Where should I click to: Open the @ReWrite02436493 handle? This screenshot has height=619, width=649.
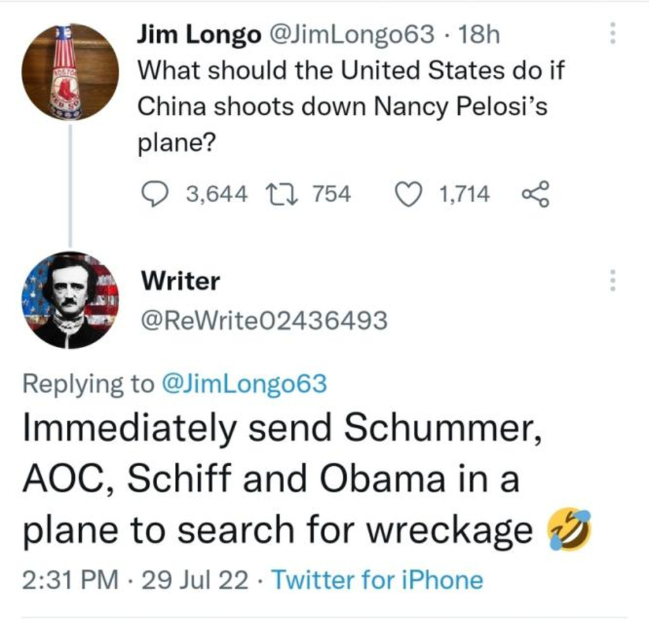[263, 322]
